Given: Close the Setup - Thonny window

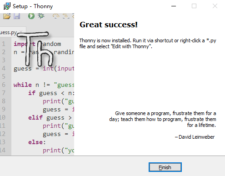Looking at the screenshot, I should point(215,6).
